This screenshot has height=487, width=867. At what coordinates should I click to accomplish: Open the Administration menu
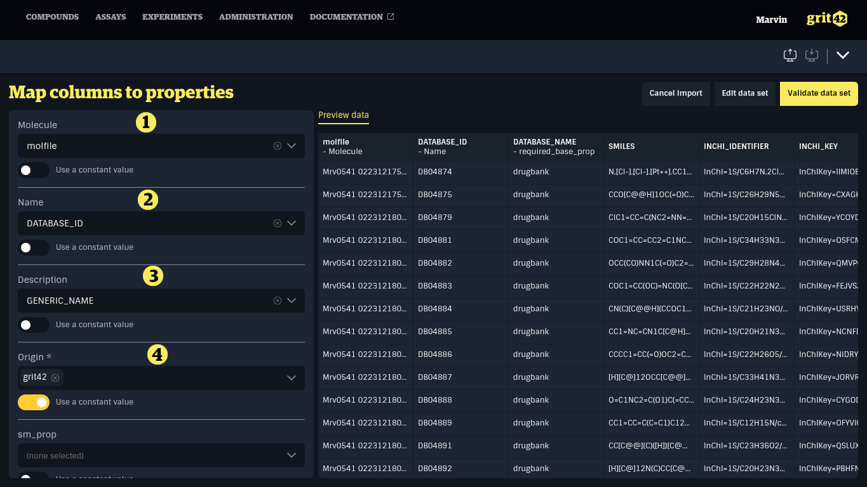tap(256, 17)
